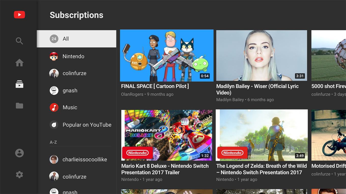The width and height of the screenshot is (346, 194).
Task: Open Account profile icon
Action: tap(19, 153)
